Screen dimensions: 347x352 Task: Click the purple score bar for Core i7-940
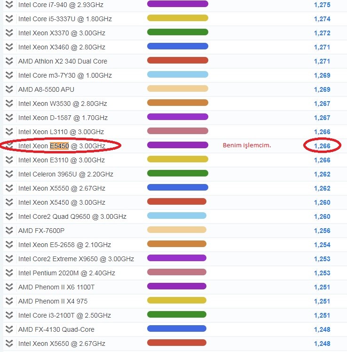click(x=178, y=4)
